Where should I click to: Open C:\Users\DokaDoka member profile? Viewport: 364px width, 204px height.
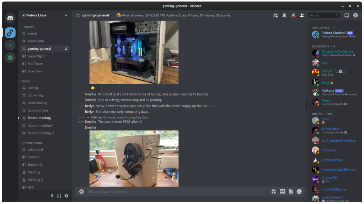[x=334, y=53]
